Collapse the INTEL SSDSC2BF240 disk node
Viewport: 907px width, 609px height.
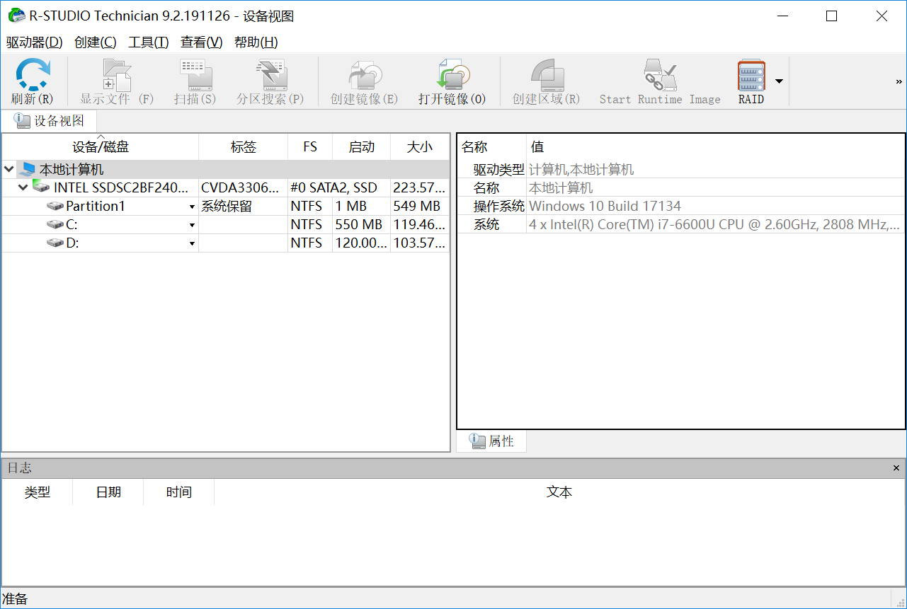pyautogui.click(x=23, y=187)
